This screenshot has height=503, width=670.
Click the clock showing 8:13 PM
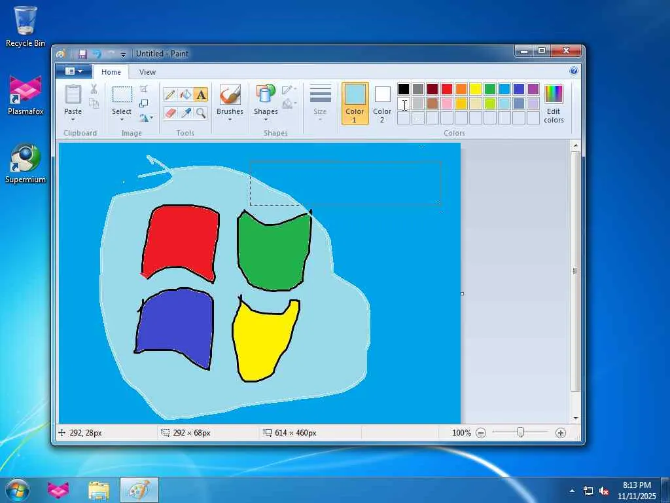pyautogui.click(x=637, y=485)
